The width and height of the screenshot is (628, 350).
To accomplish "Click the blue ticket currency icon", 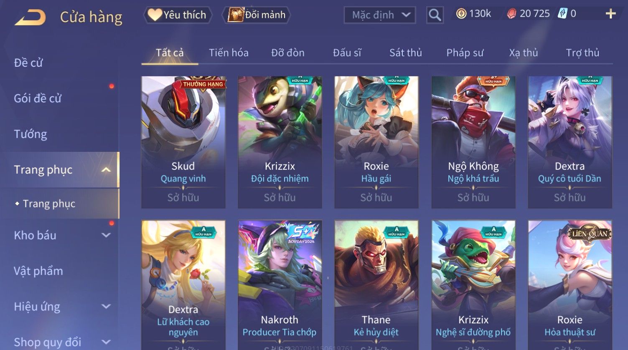I will click(562, 14).
